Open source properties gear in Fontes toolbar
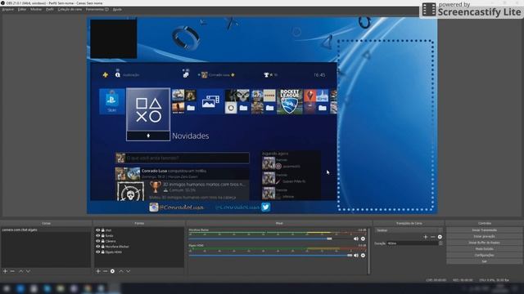Screen dimensions: 524x294 pyautogui.click(x=113, y=271)
